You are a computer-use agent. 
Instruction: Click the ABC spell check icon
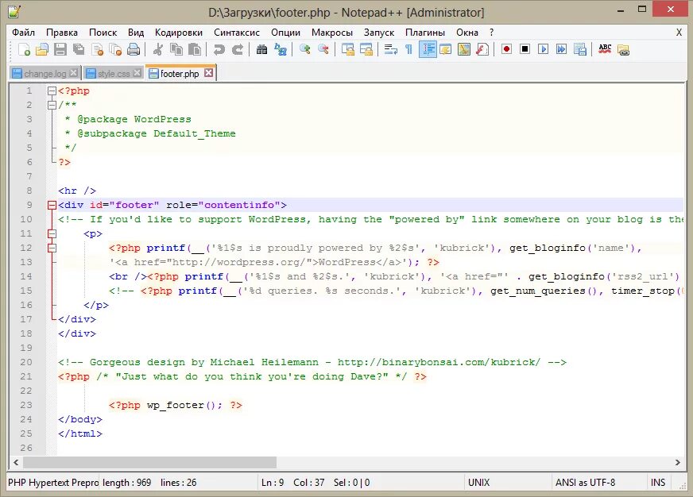click(x=605, y=49)
